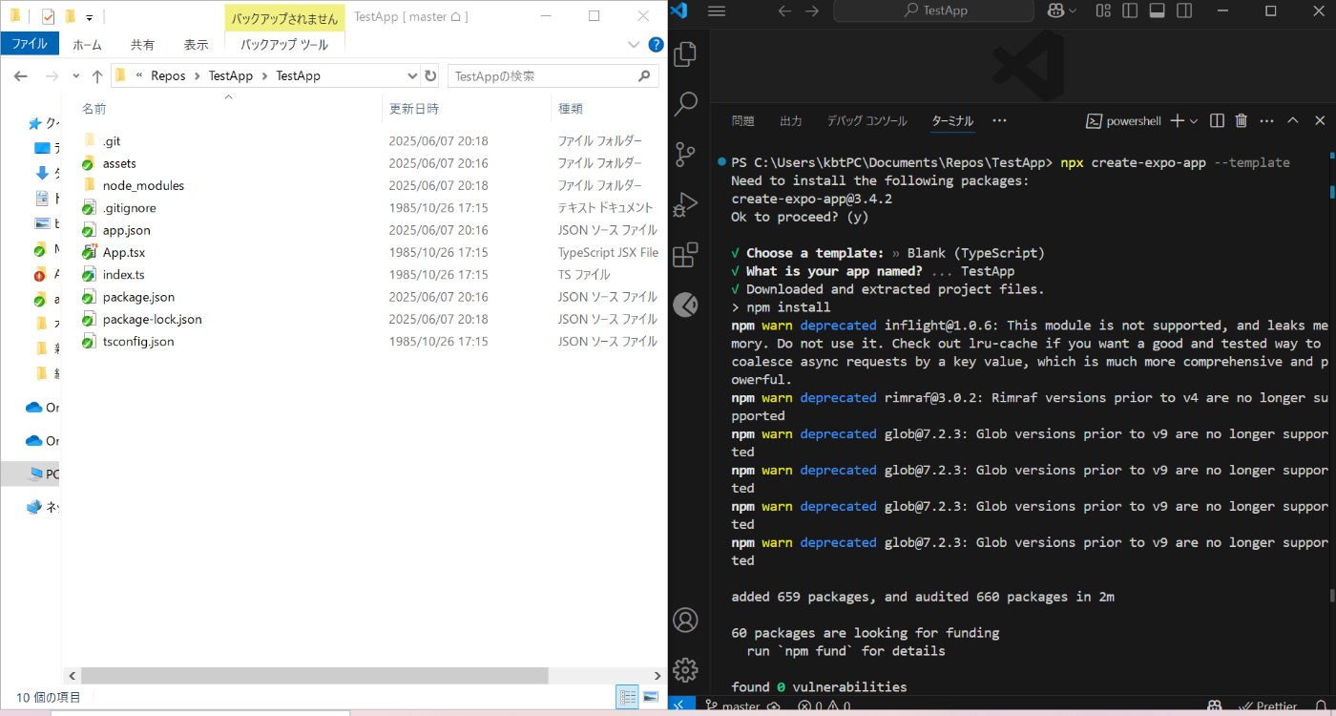
Task: Open the Extensions view in VS Code
Action: tap(685, 255)
